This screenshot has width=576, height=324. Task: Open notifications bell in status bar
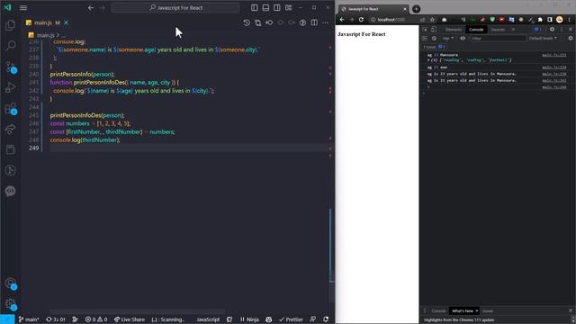(x=326, y=319)
